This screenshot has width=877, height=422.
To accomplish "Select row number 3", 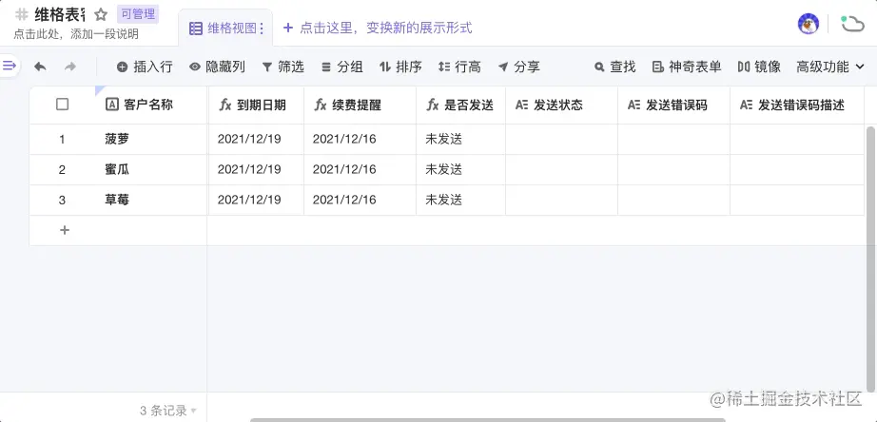I will point(62,200).
